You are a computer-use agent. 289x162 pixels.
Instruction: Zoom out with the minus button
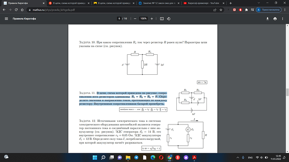(x=135, y=18)
